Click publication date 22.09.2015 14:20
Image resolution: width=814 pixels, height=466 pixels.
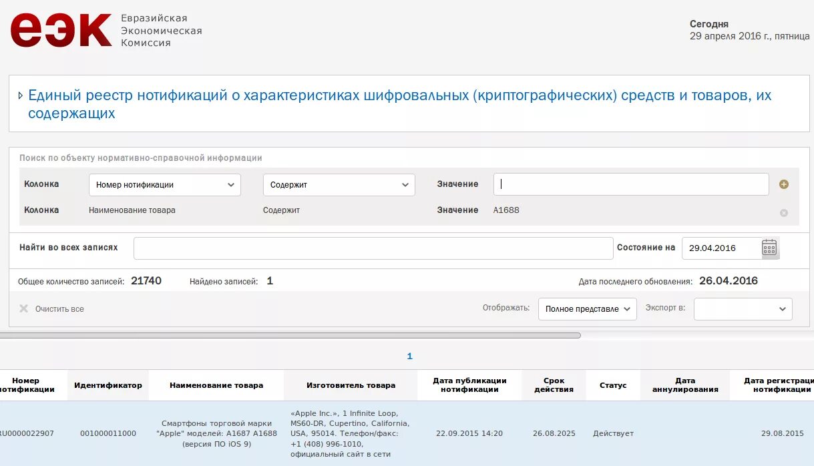[469, 433]
